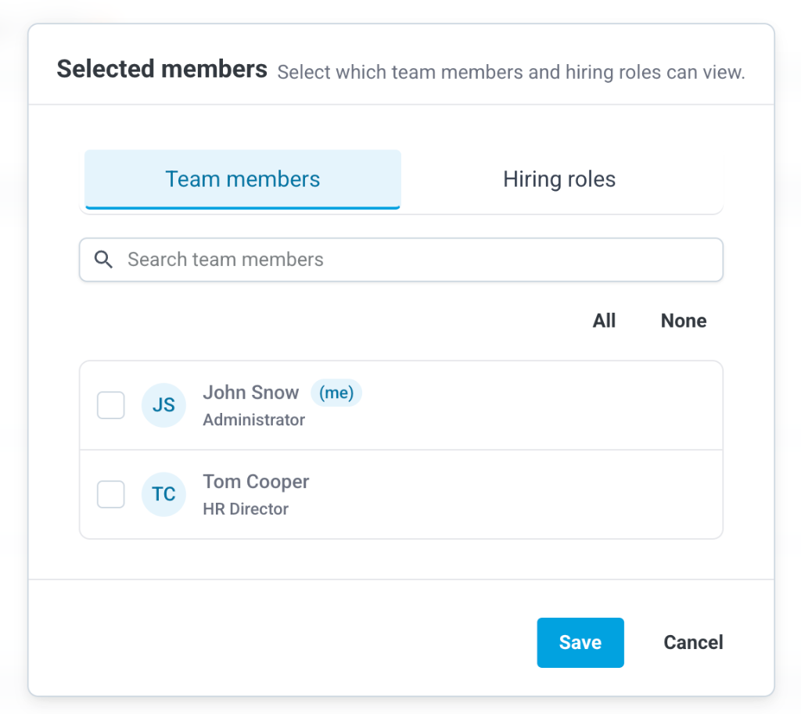Choose None to deselect all members
The height and width of the screenshot is (714, 801).
[684, 321]
